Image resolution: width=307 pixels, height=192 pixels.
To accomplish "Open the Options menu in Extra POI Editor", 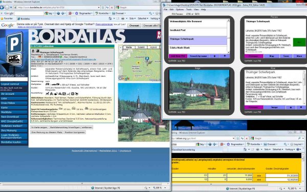I will coord(180,9).
